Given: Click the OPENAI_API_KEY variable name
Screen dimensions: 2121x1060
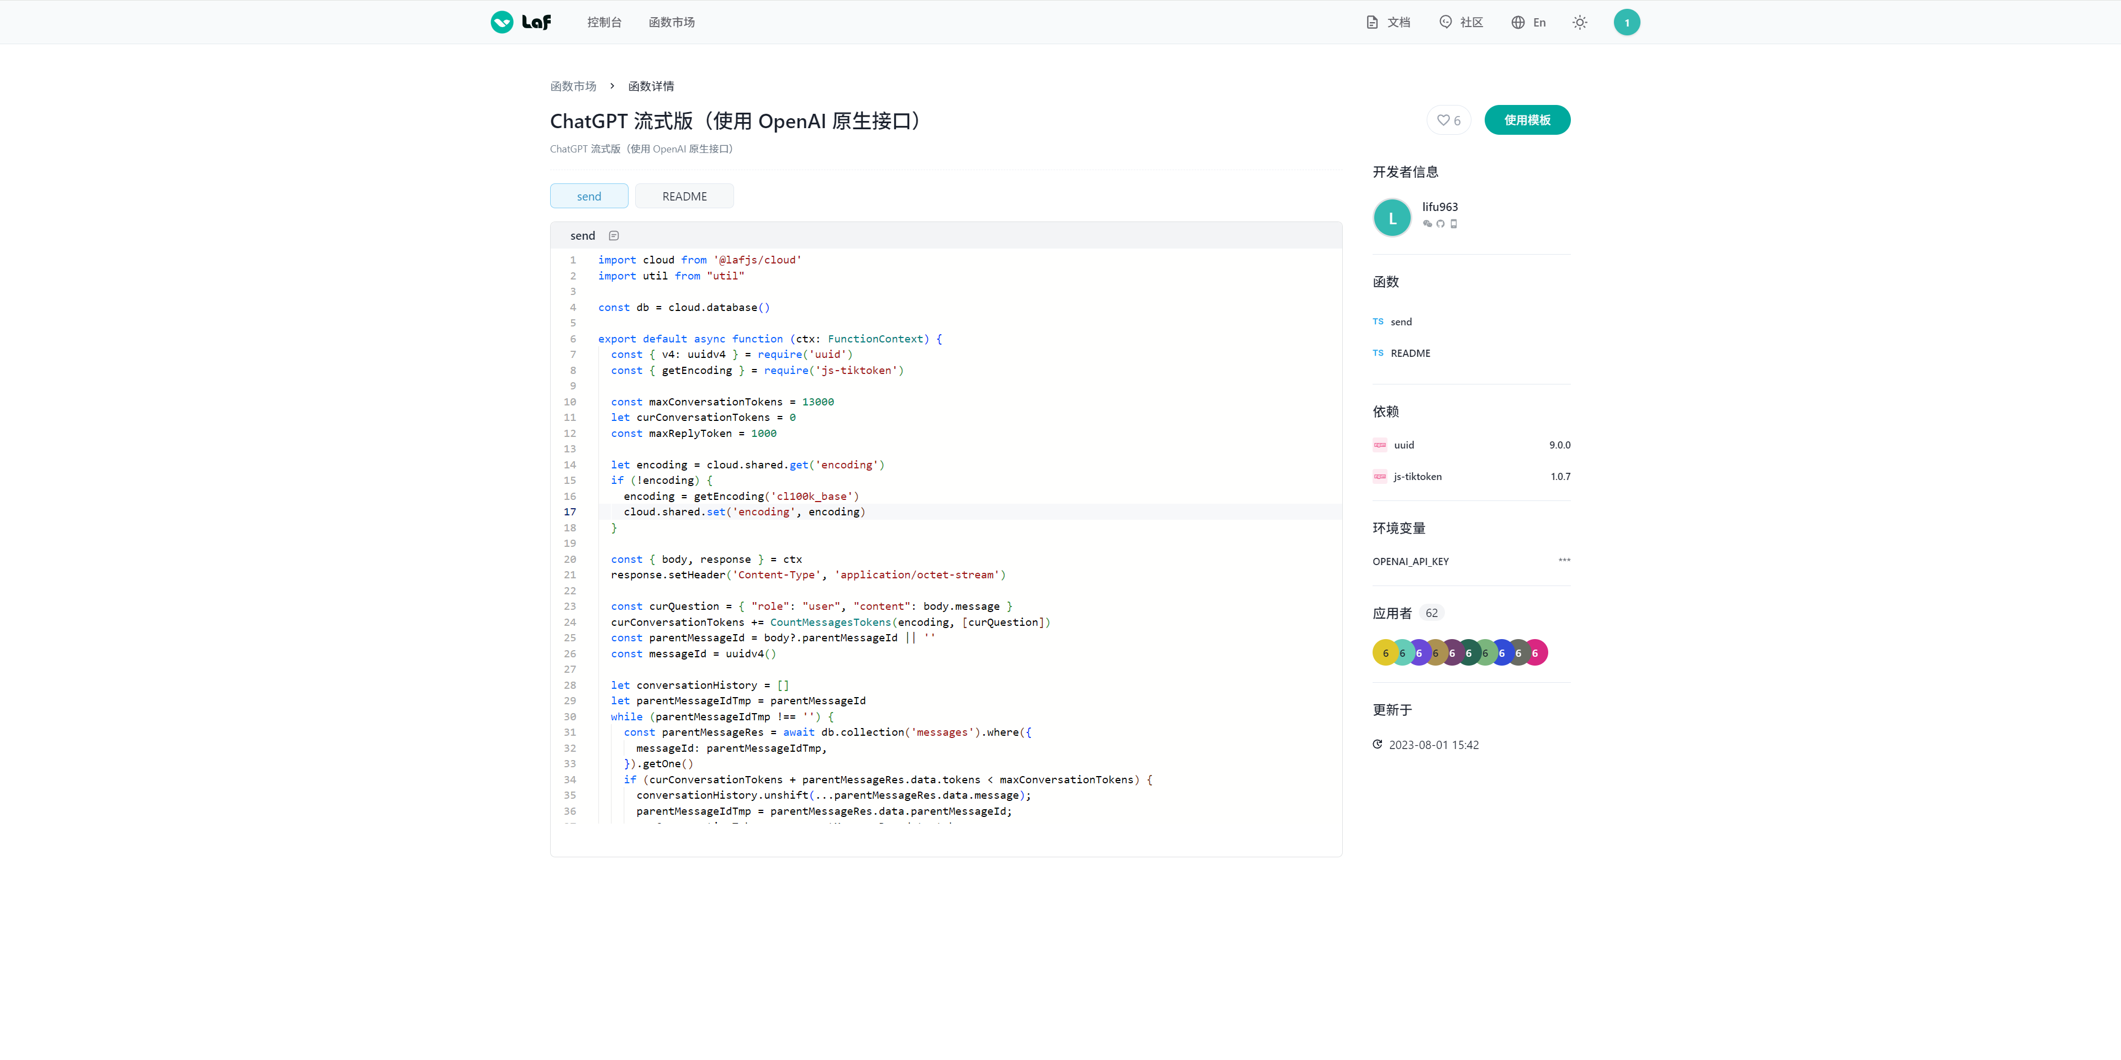Looking at the screenshot, I should (x=1411, y=562).
